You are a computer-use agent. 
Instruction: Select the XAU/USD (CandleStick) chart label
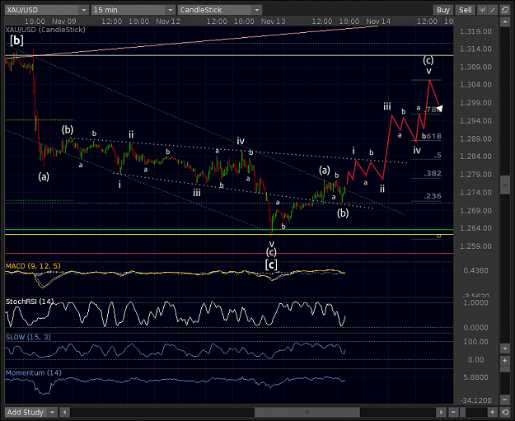pyautogui.click(x=45, y=30)
